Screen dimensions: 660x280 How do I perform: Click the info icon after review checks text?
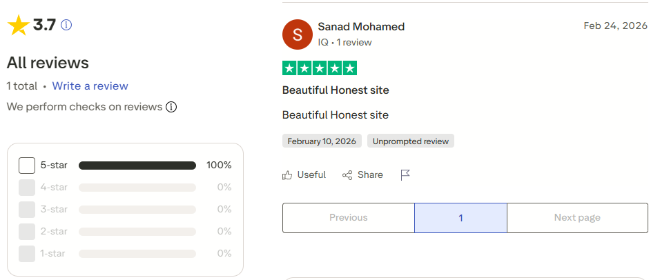[x=171, y=107]
